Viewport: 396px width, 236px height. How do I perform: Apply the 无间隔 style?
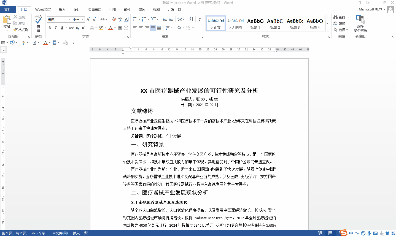(x=235, y=23)
